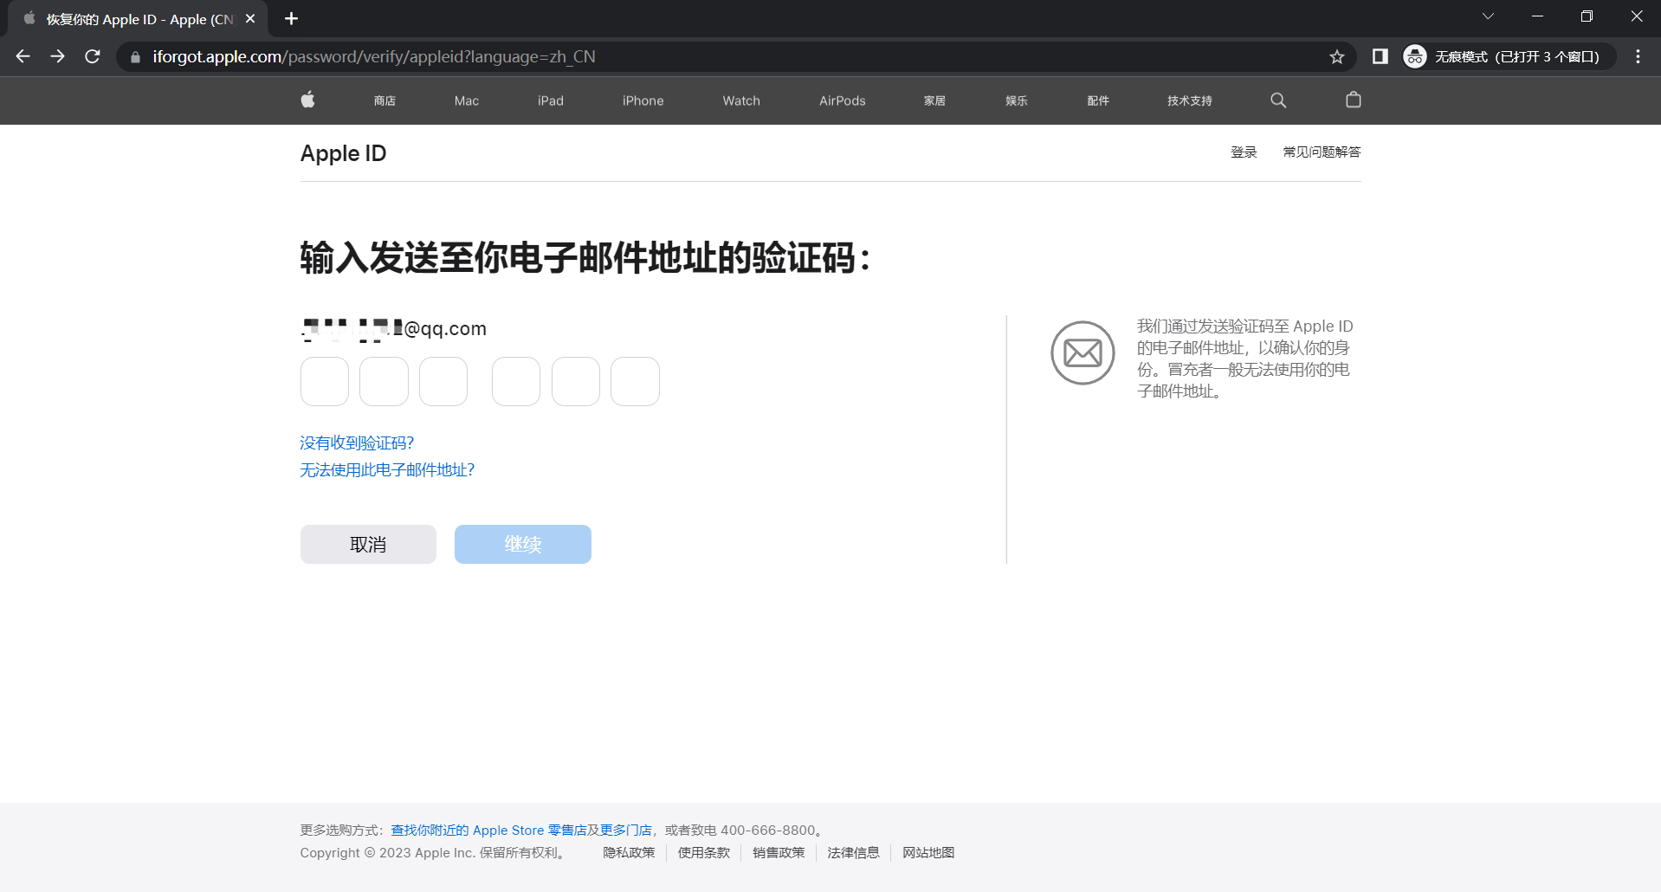Open the tab search dropdown arrow

click(x=1488, y=16)
